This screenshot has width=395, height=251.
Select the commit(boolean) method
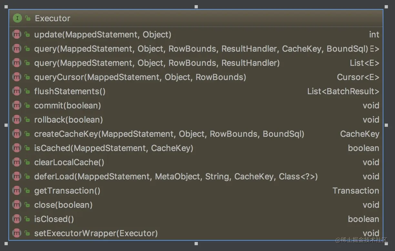pyautogui.click(x=67, y=105)
